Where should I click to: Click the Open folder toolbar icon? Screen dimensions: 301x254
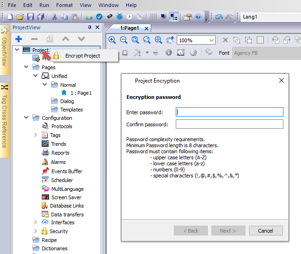coord(20,17)
